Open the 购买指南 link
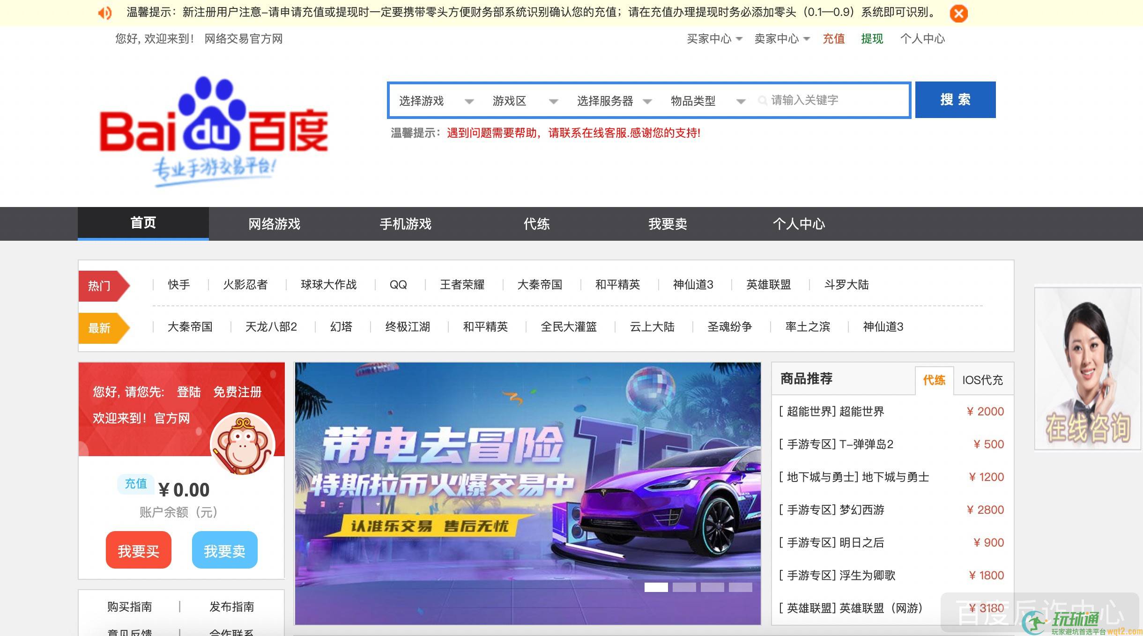 click(129, 607)
